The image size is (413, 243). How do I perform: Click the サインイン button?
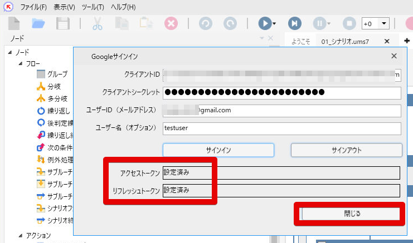[218, 150]
